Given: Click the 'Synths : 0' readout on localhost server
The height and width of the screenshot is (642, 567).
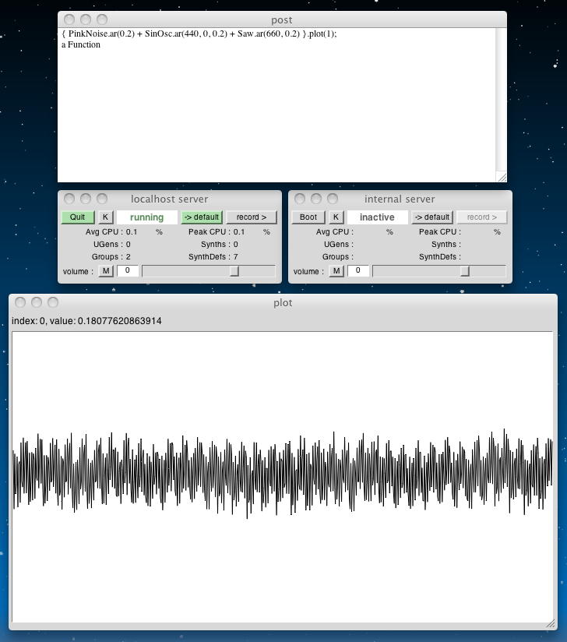Looking at the screenshot, I should [x=220, y=245].
